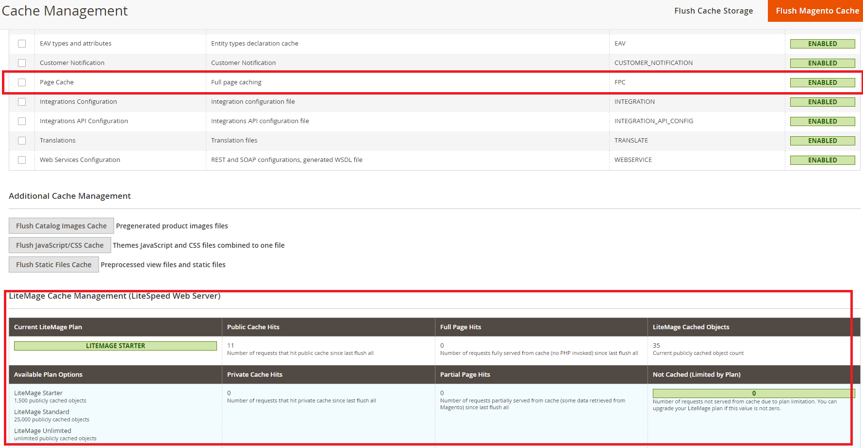Click the cached object count value 35
The width and height of the screenshot is (863, 448).
[656, 346]
